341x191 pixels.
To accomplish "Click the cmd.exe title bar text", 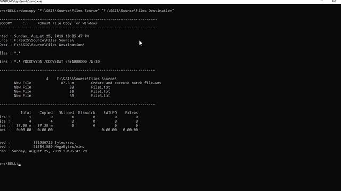I will point(21,1).
